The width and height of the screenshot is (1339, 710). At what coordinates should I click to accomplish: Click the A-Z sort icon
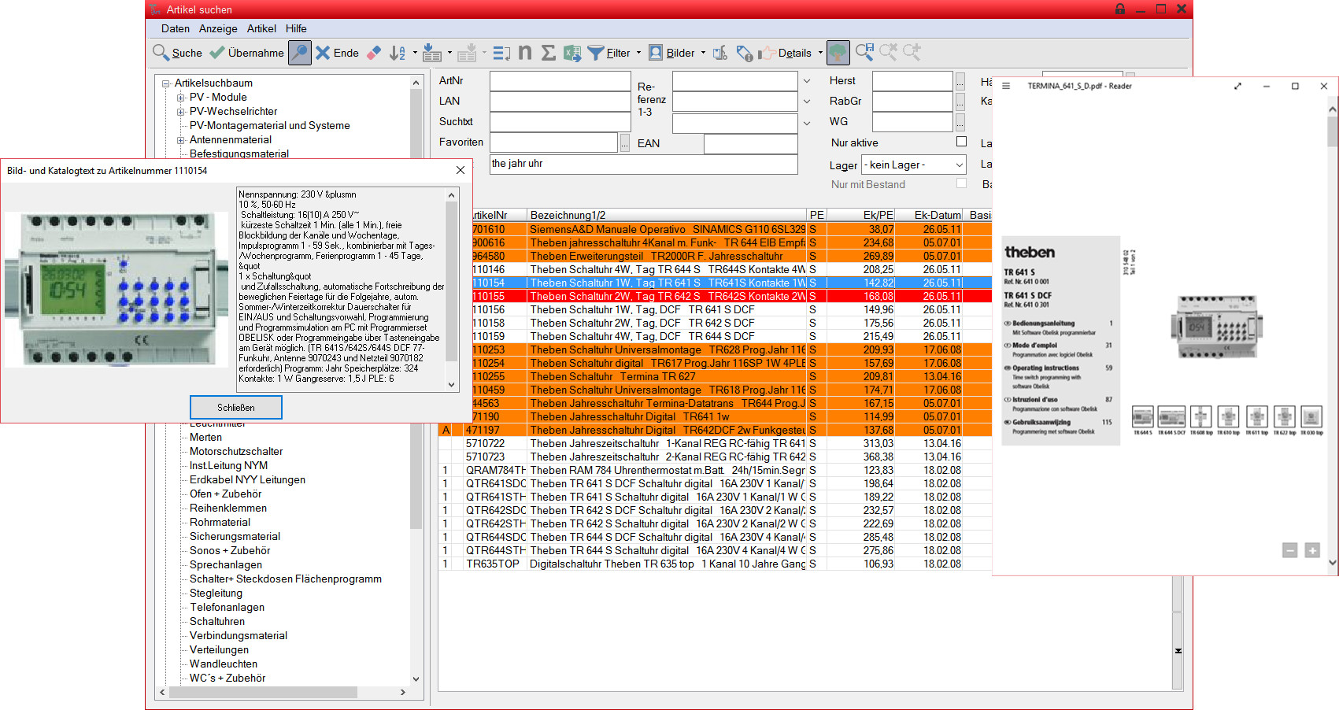click(x=398, y=53)
